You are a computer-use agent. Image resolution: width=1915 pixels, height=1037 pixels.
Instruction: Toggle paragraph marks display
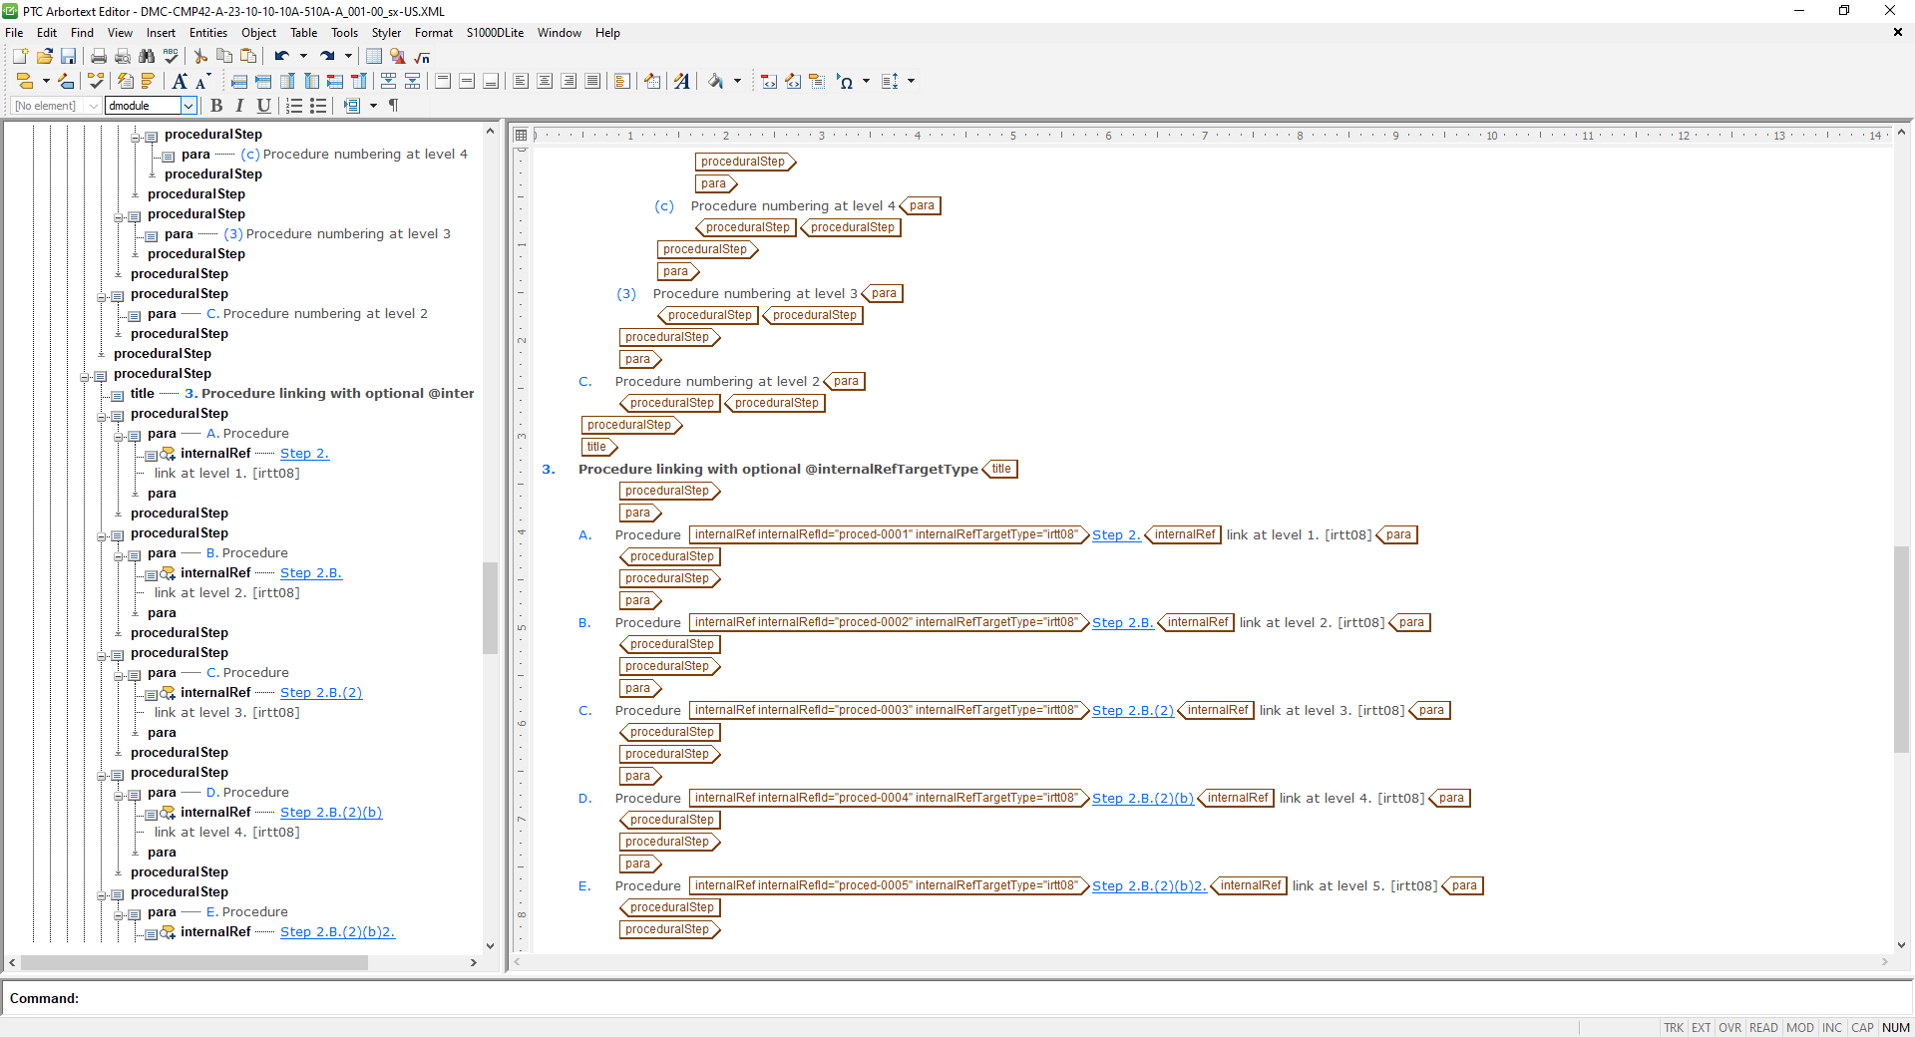(393, 106)
